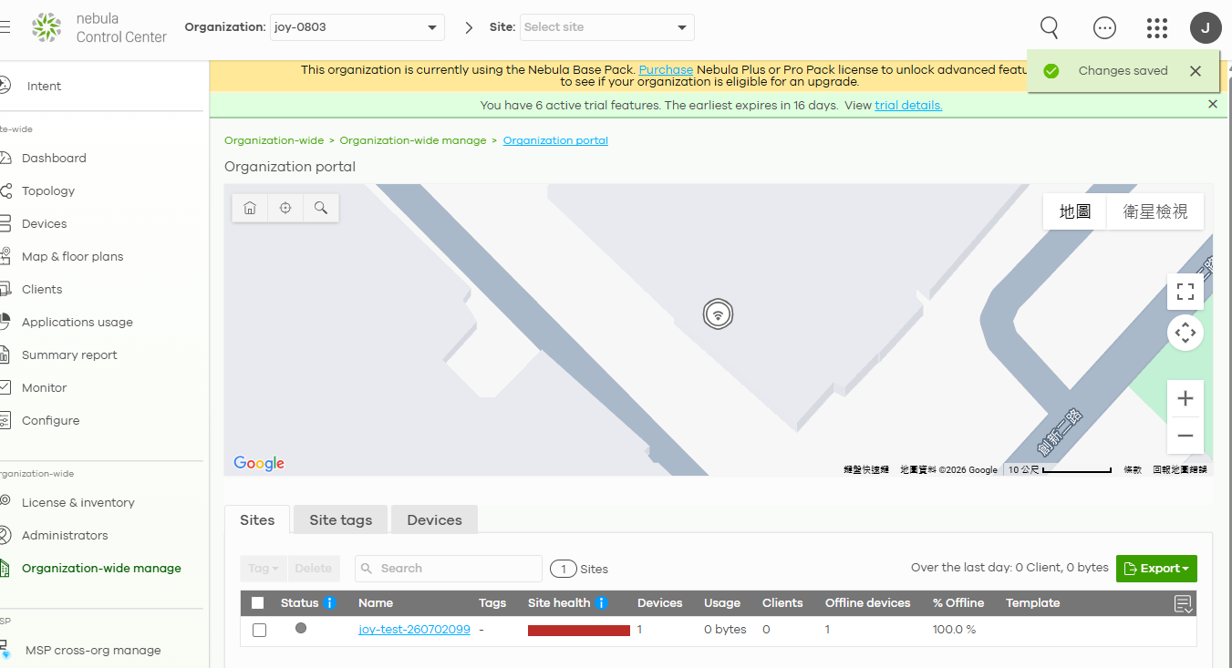
Task: Zoom out the map with minus icon
Action: pyautogui.click(x=1185, y=436)
